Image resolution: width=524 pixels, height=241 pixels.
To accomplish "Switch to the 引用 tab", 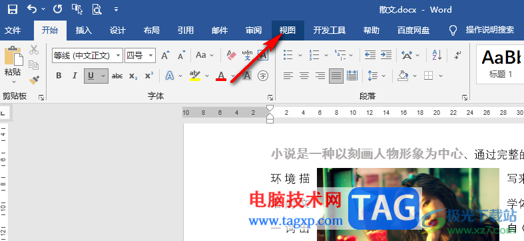I will point(186,31).
